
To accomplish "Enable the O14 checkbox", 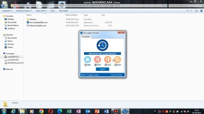I will [x=116, y=65].
